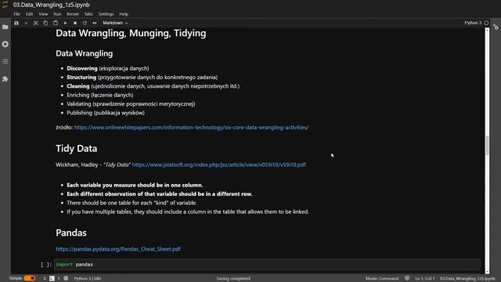Open the file browser sidebar panel
This screenshot has width=501, height=282.
(x=5, y=27)
